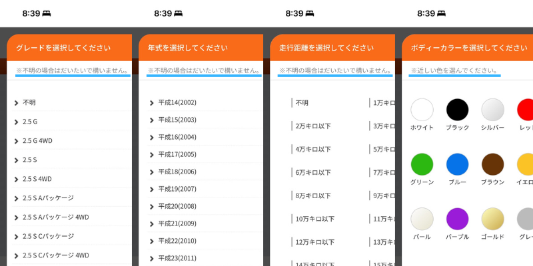The width and height of the screenshot is (533, 266).
Task: Choose the blue (ブルー) color swatch
Action: [x=457, y=164]
